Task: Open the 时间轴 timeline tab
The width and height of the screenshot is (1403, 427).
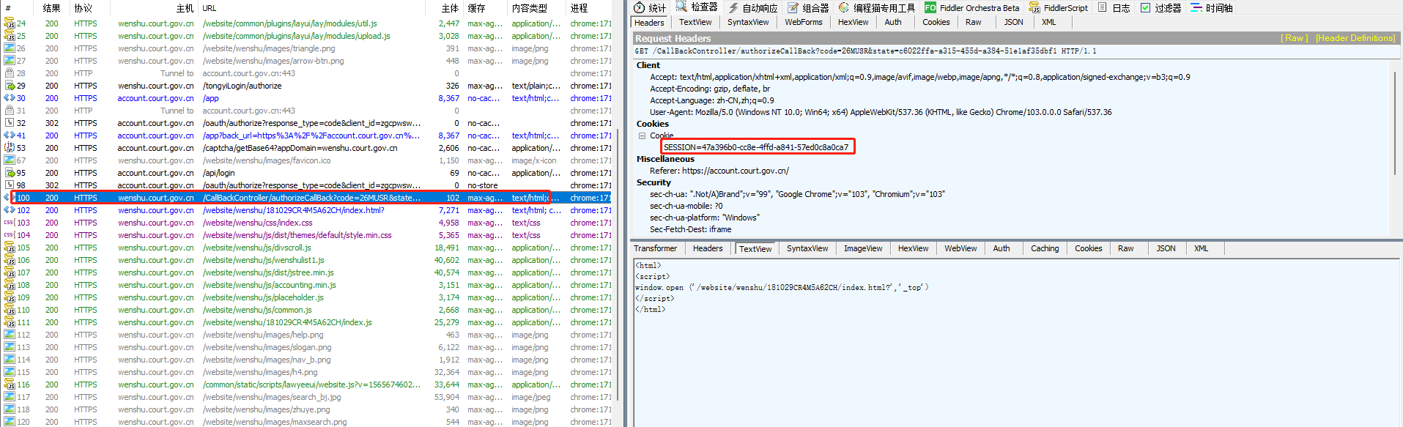Action: click(1212, 7)
